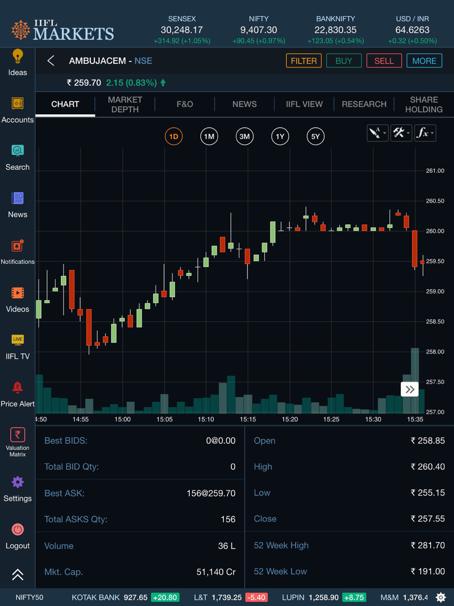Tap the Close price ₹ 257.55

point(428,519)
